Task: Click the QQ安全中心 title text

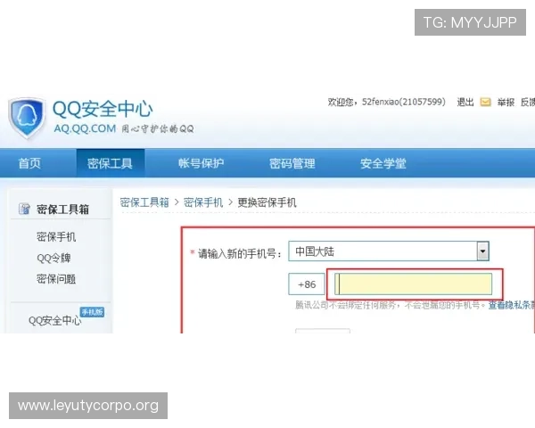Action: [103, 109]
